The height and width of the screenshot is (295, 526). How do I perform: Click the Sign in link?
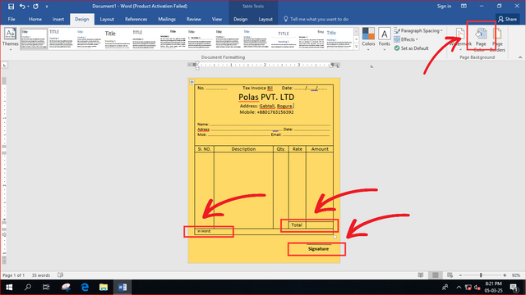(x=444, y=6)
